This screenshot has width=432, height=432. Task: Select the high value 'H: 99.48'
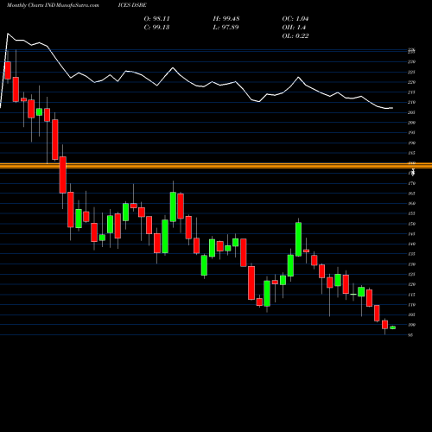226,19
